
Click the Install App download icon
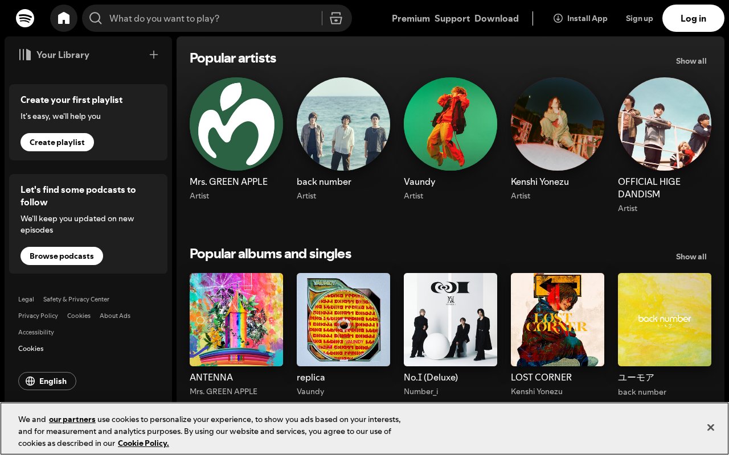(558, 18)
